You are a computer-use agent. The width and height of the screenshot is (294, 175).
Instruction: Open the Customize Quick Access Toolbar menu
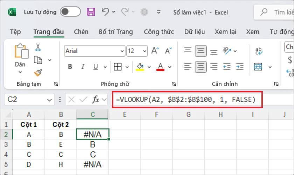pos(159,12)
